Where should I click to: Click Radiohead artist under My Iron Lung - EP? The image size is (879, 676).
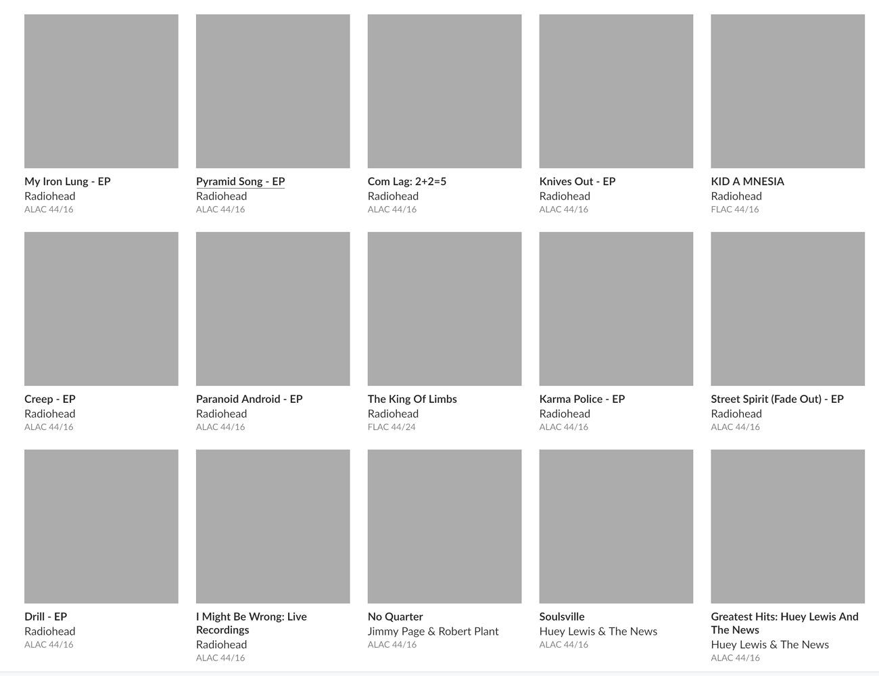[50, 196]
